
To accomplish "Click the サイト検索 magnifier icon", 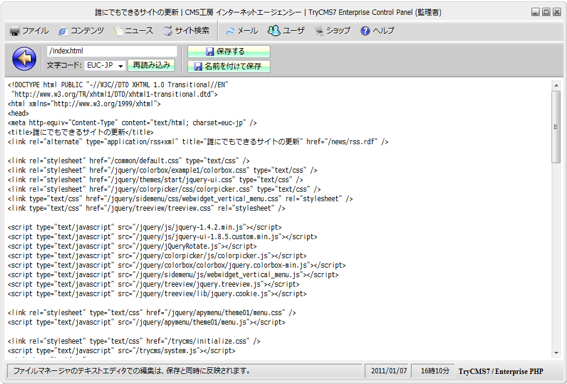I will click(168, 31).
